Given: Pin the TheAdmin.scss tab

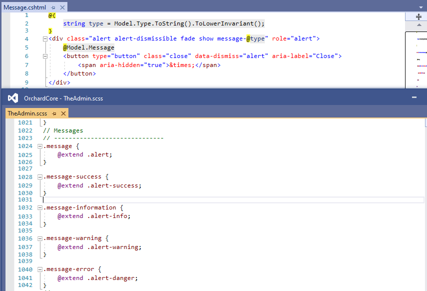Looking at the screenshot, I should pos(54,113).
